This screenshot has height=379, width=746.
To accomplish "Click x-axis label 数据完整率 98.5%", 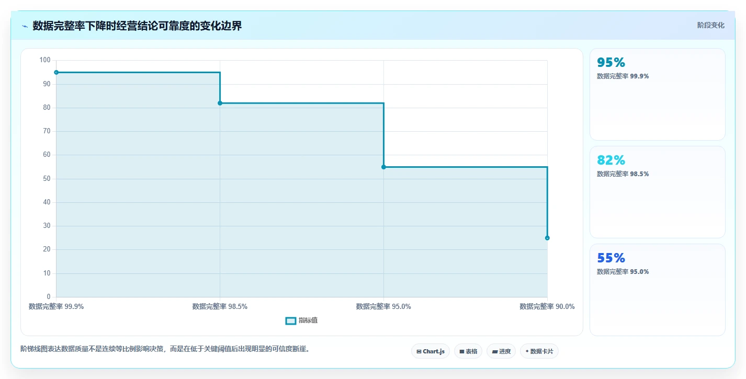I will (x=220, y=306).
